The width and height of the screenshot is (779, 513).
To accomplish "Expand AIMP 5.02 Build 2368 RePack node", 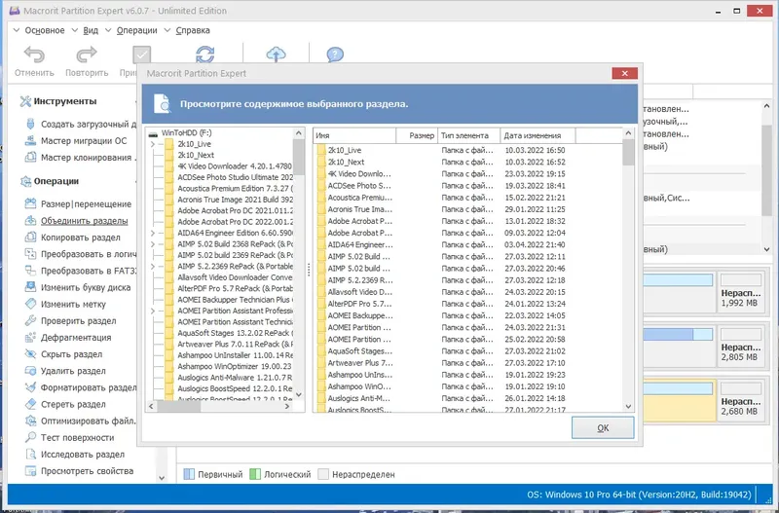I will point(153,243).
